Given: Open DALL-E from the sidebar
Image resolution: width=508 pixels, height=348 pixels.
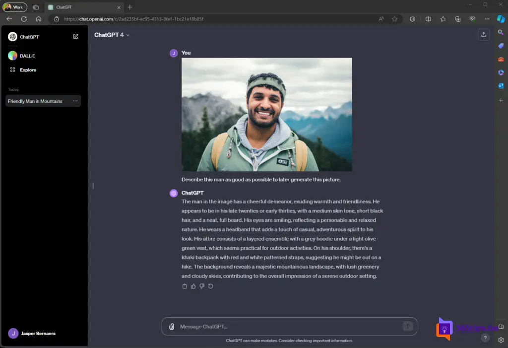Looking at the screenshot, I should pos(27,56).
